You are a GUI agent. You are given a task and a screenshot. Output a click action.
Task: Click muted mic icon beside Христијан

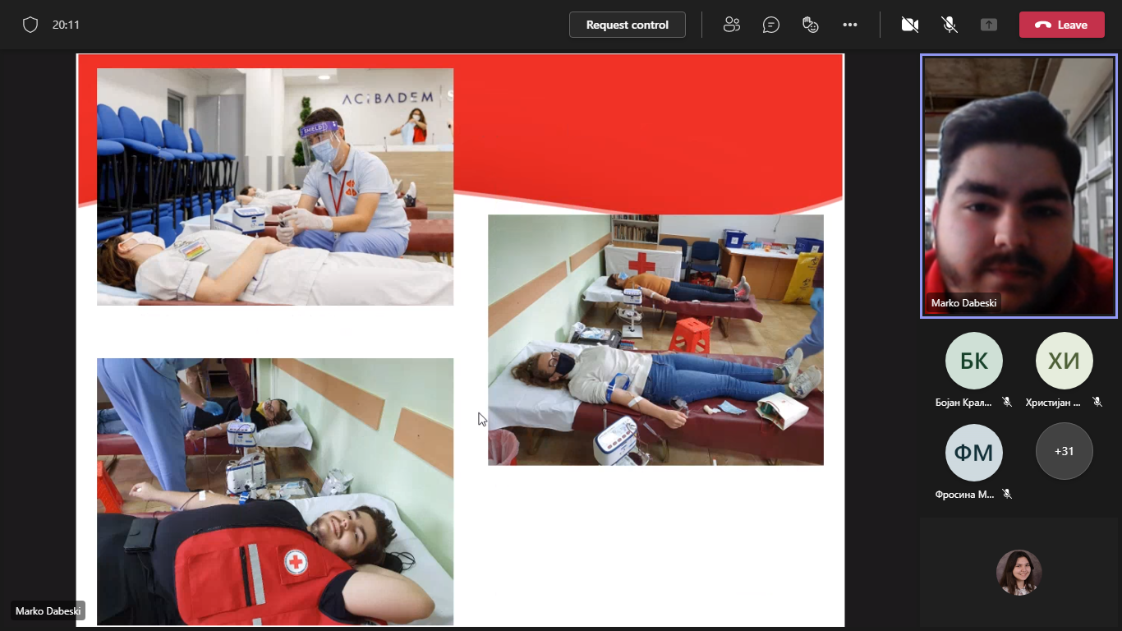tap(1097, 402)
